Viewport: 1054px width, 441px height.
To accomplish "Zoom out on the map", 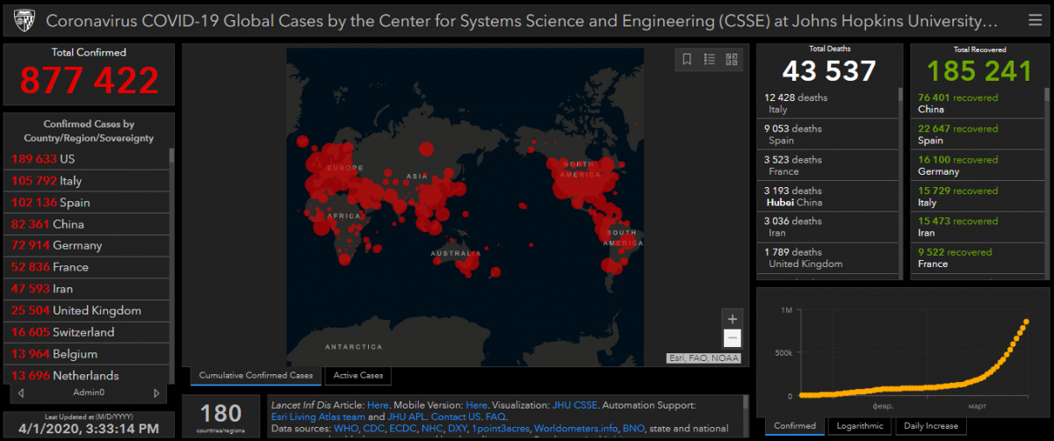I will (x=733, y=338).
